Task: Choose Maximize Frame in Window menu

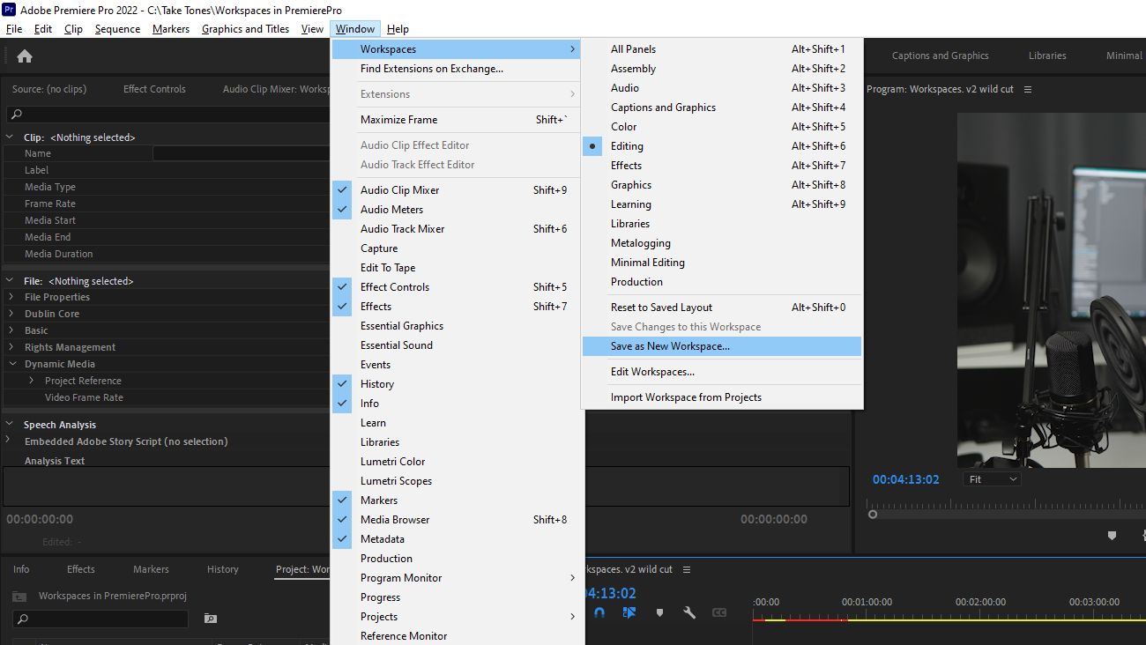Action: point(457,120)
